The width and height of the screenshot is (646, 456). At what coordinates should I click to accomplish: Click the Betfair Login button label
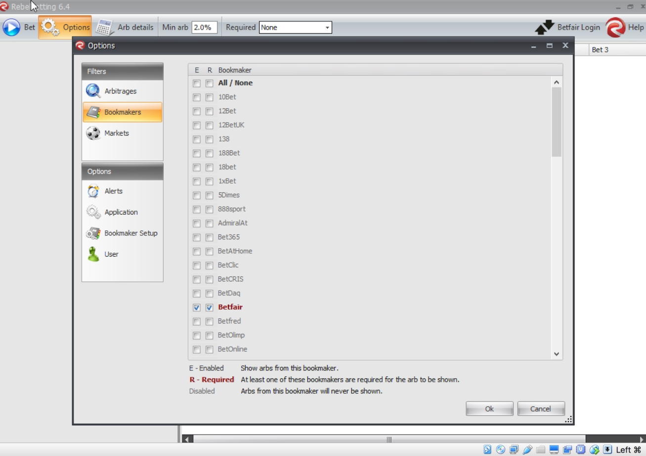(579, 27)
